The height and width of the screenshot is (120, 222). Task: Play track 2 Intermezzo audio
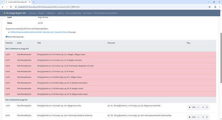(190, 117)
